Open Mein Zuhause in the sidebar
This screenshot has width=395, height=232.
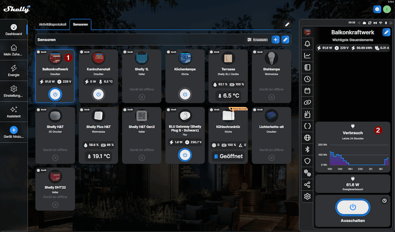pos(14,50)
